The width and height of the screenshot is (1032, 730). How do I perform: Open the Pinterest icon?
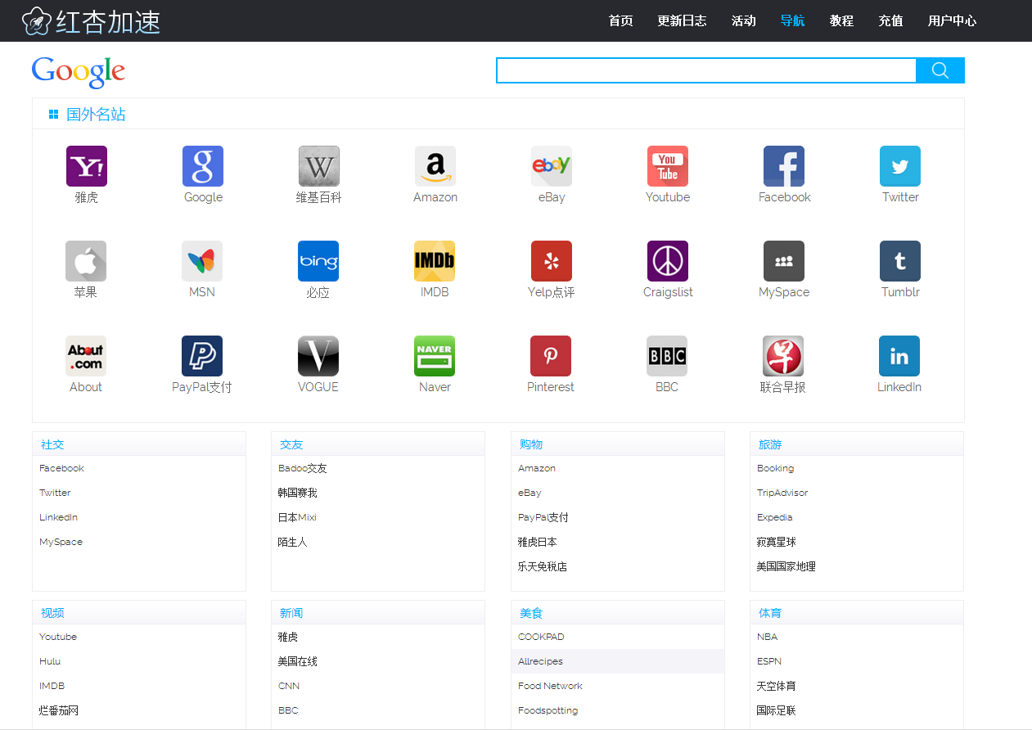coord(551,356)
